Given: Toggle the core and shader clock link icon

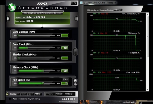Looking at the screenshot, I should (75, 52).
